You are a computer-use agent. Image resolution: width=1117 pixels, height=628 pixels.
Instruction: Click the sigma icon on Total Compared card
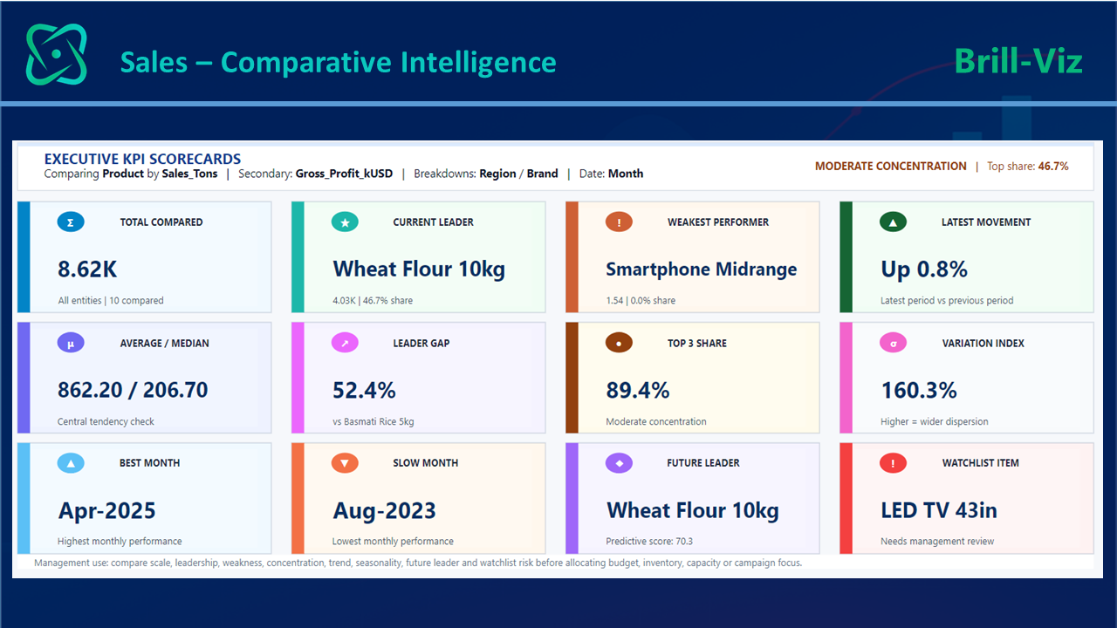[71, 222]
